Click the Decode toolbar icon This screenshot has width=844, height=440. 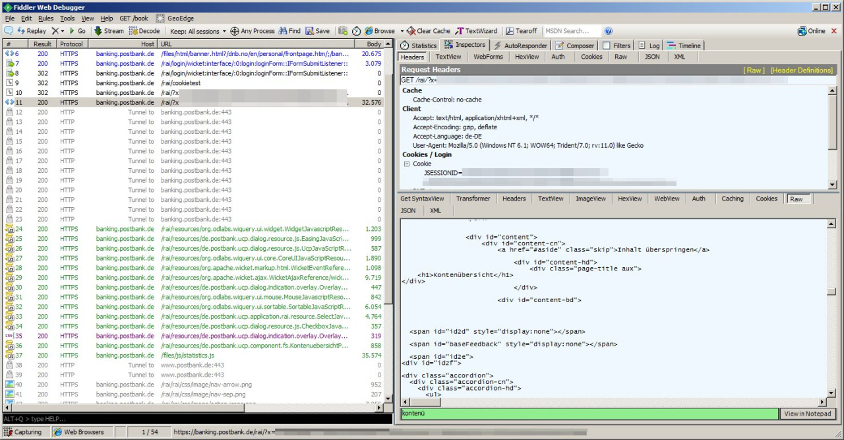point(133,31)
